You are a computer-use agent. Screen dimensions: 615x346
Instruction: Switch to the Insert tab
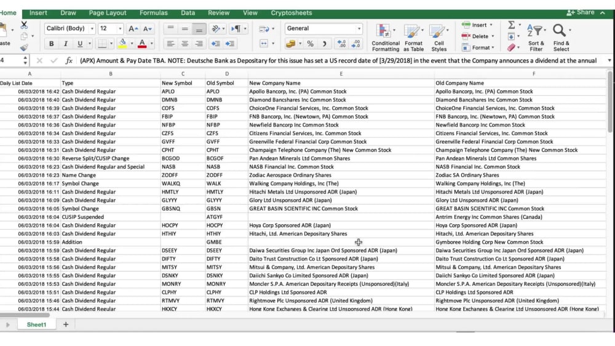[x=38, y=13]
